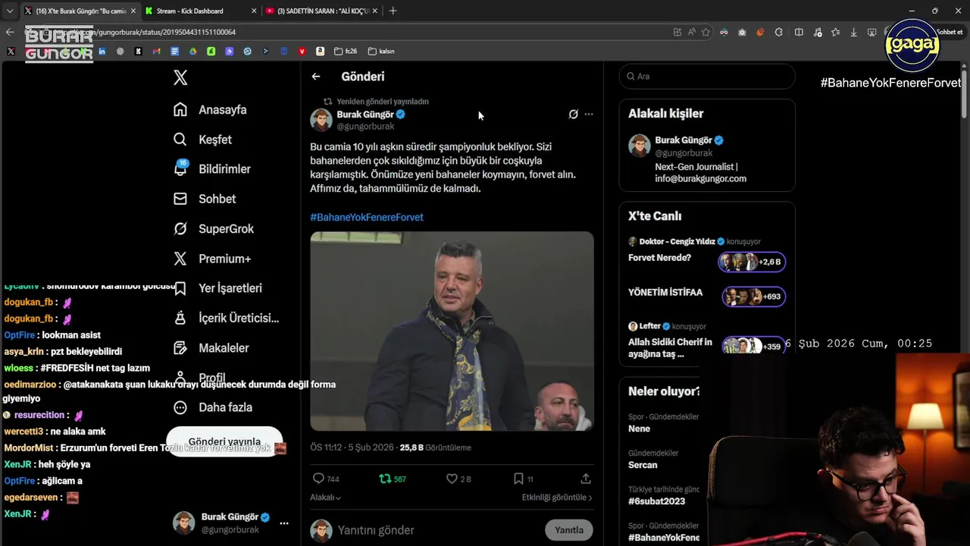
Task: Open the Amazon bookmark icon
Action: click(x=320, y=52)
